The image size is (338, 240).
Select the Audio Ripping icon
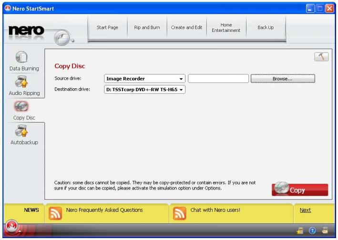point(21,82)
